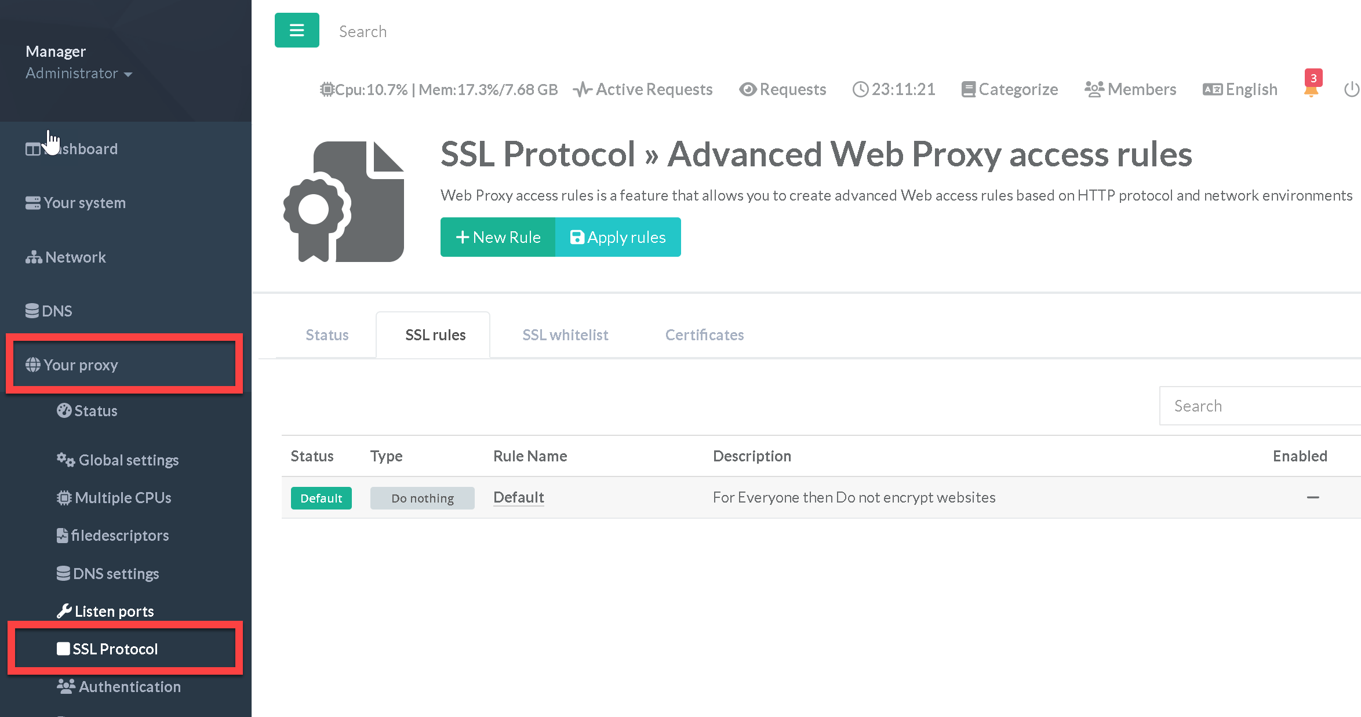Toggle the Default rule Enabled dash
The image size is (1361, 717).
pyautogui.click(x=1312, y=497)
